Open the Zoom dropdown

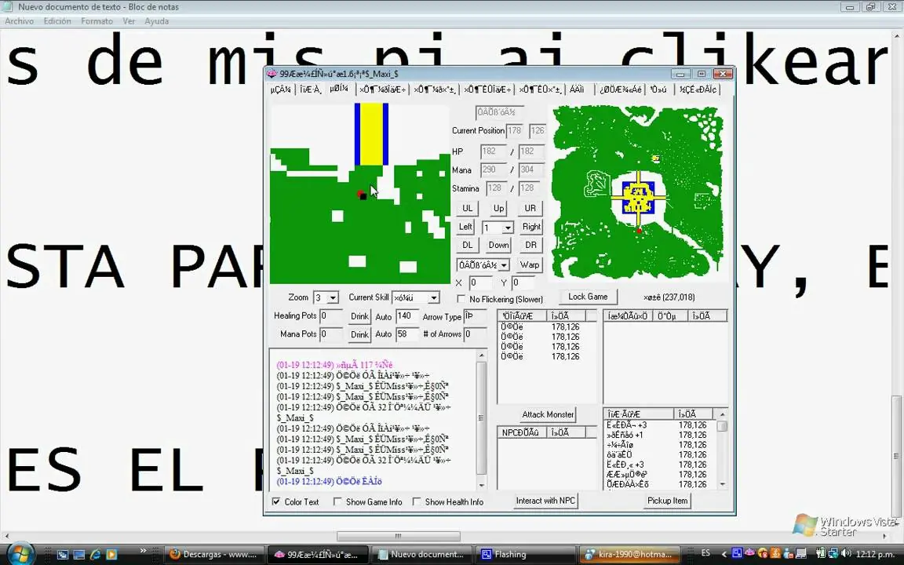coord(333,298)
